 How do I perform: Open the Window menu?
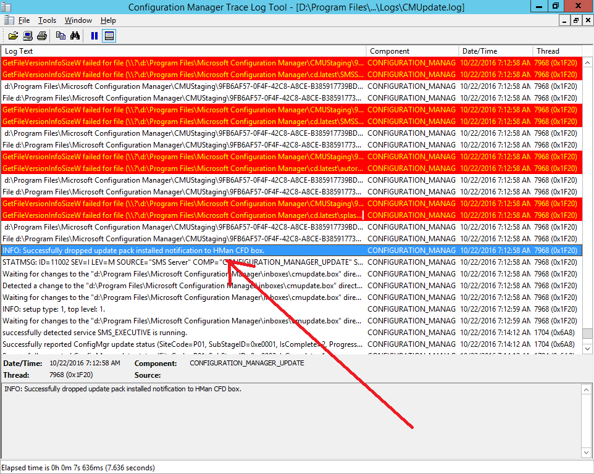click(78, 20)
